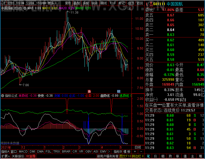Click the R 300 margin badge icon
205x159 pixels.
tap(151, 4)
